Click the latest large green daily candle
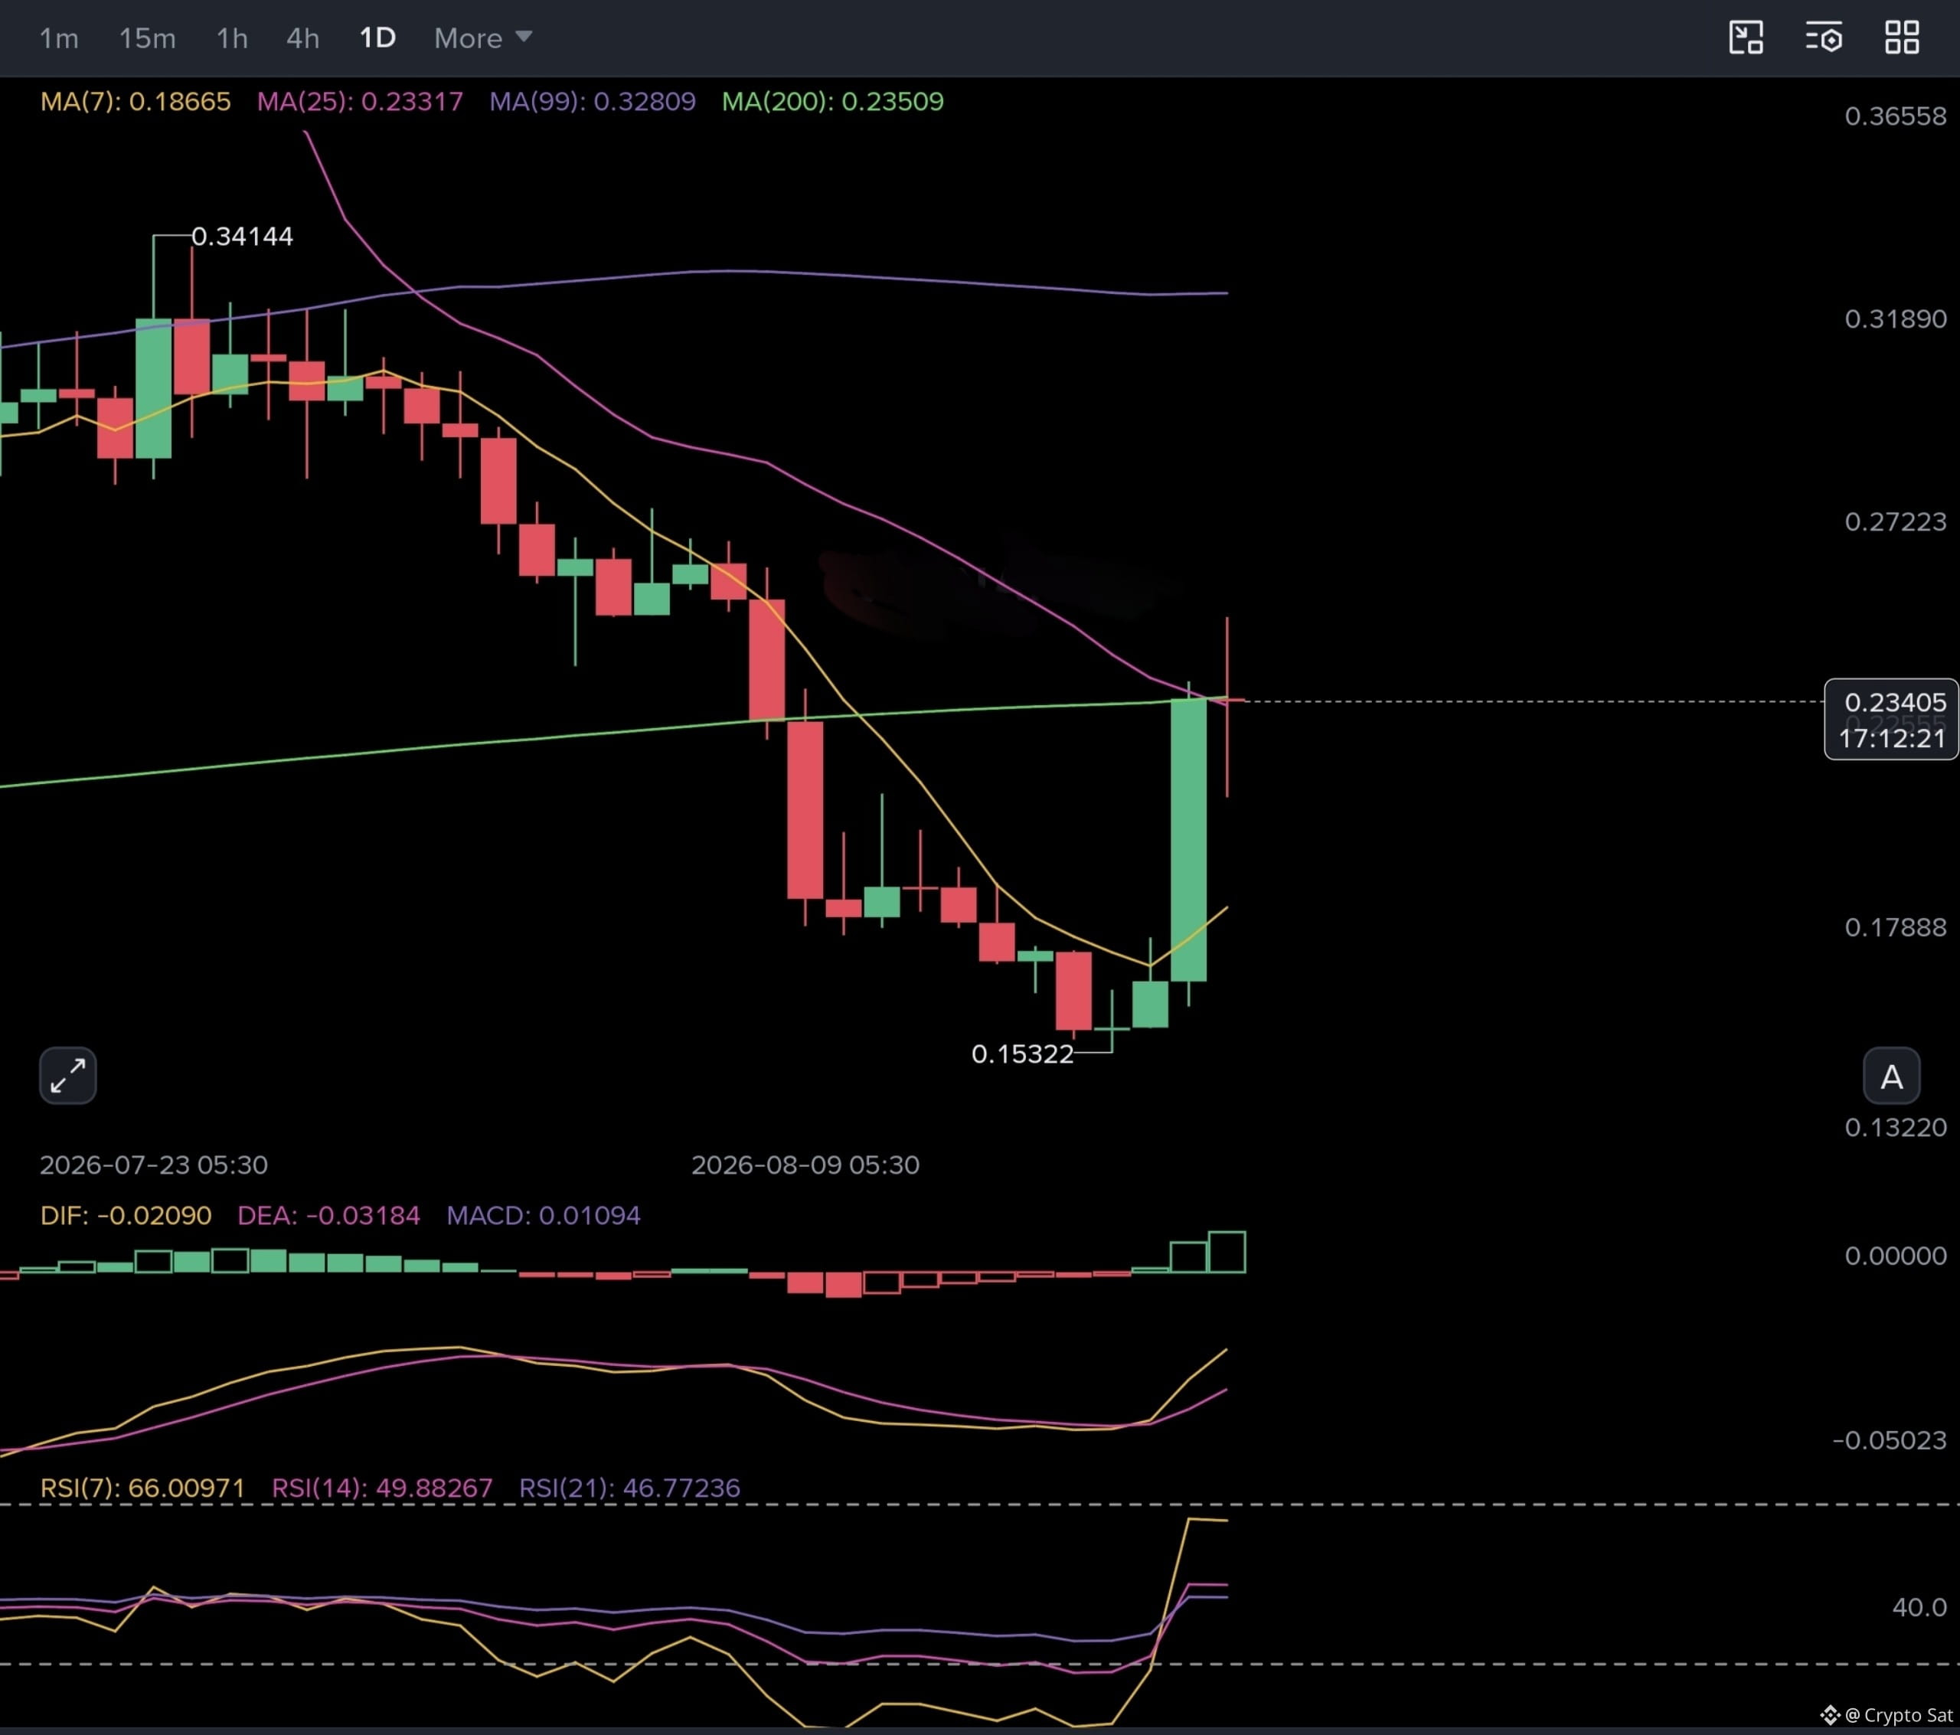This screenshot has width=1960, height=1735. click(x=1189, y=840)
